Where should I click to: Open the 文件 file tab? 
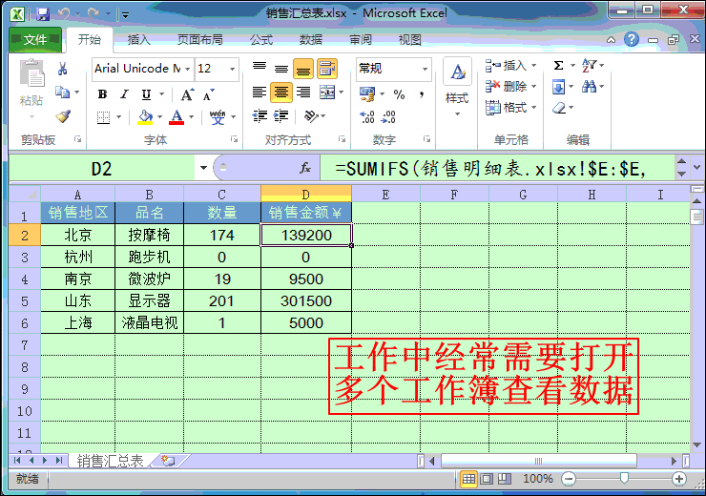pyautogui.click(x=35, y=40)
